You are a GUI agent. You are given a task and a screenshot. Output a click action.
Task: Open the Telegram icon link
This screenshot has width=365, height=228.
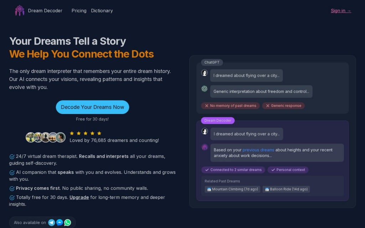tap(51, 223)
